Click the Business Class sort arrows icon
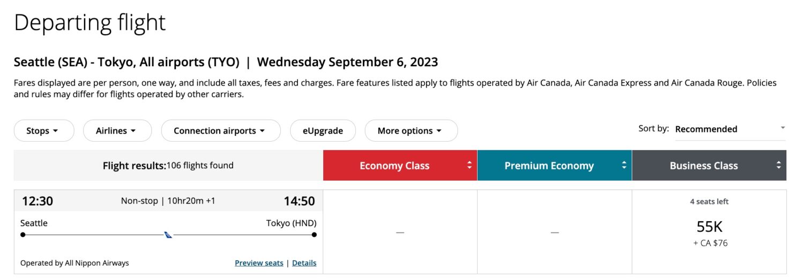804x279 pixels. click(779, 166)
